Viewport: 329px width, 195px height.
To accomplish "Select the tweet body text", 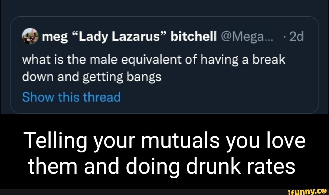I will [152, 68].
